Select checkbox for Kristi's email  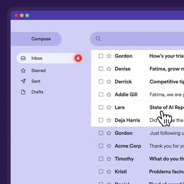(x=101, y=171)
